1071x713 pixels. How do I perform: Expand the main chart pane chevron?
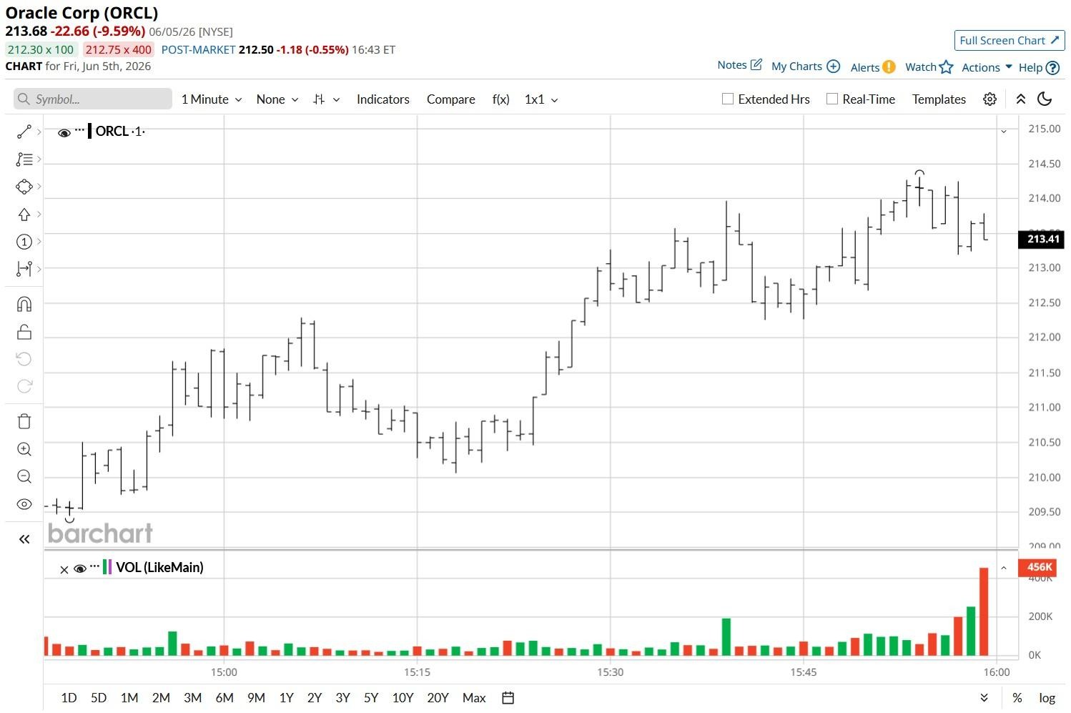point(1004,132)
